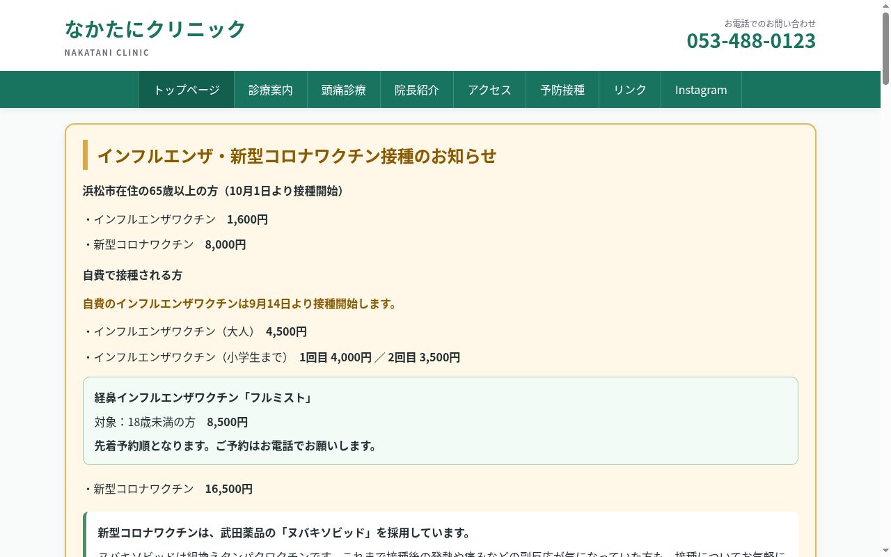Select 頭痛診療 in the navigation bar
The height and width of the screenshot is (557, 891).
pos(344,90)
